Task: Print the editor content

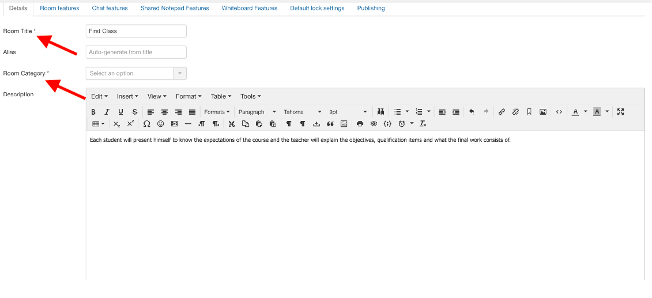Action: coord(360,124)
